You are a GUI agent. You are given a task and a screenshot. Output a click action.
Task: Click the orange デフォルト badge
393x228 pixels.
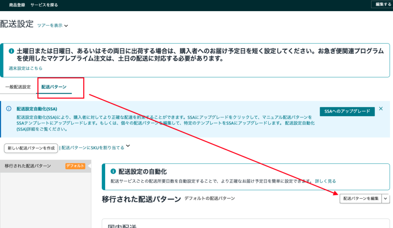pos(75,166)
